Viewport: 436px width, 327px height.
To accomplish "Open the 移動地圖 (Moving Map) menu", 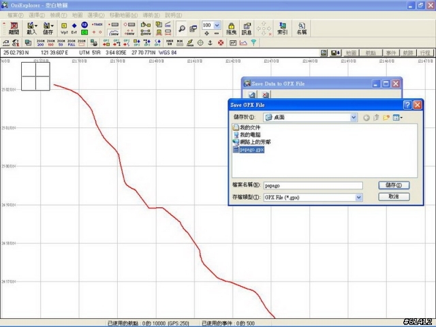I will (x=123, y=15).
